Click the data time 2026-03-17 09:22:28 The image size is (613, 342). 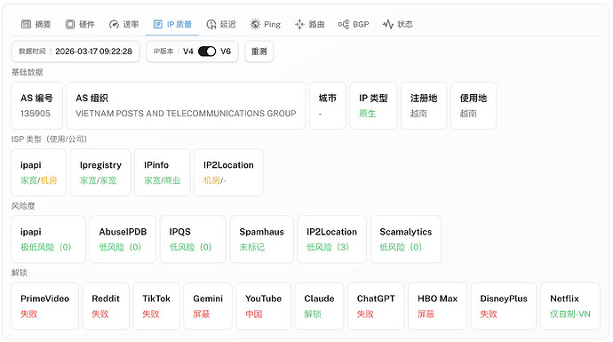point(93,52)
